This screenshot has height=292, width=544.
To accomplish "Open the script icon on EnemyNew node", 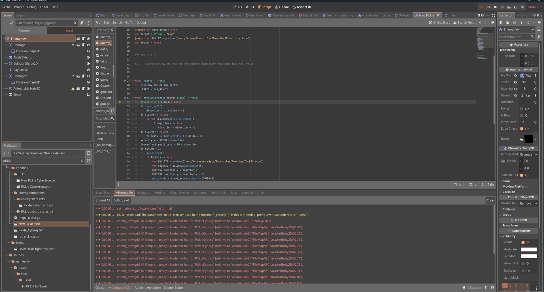I will coord(83,39).
